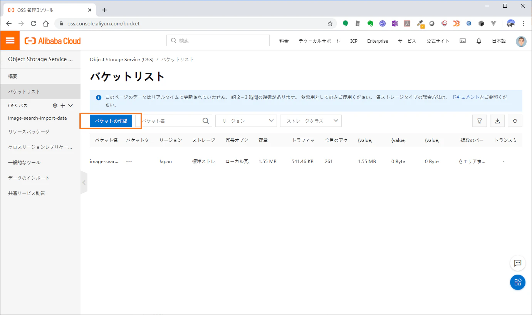This screenshot has height=315, width=532.
Task: Click the Japan region cell
Action: point(166,162)
